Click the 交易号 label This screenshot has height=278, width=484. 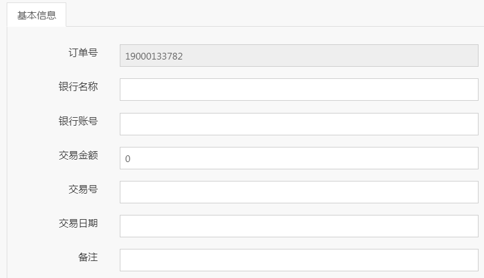(83, 189)
